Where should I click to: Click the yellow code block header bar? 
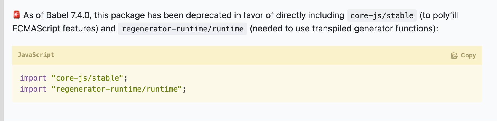point(247,55)
